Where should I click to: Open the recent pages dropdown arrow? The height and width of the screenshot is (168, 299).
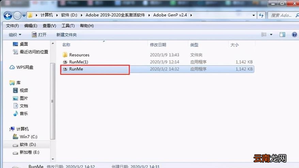coord(24,15)
